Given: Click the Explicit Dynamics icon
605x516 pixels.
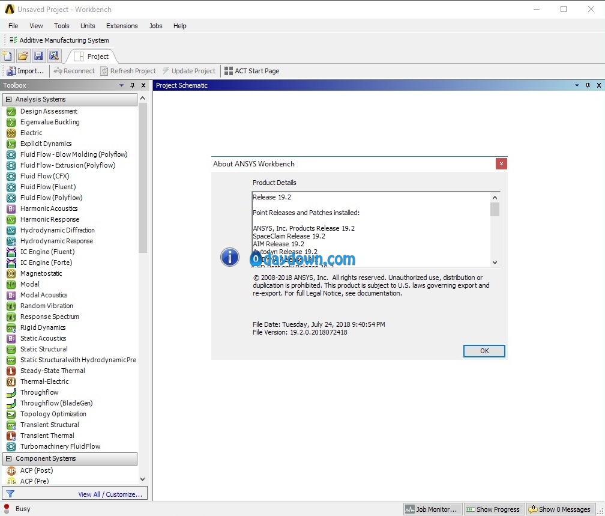Looking at the screenshot, I should (11, 144).
